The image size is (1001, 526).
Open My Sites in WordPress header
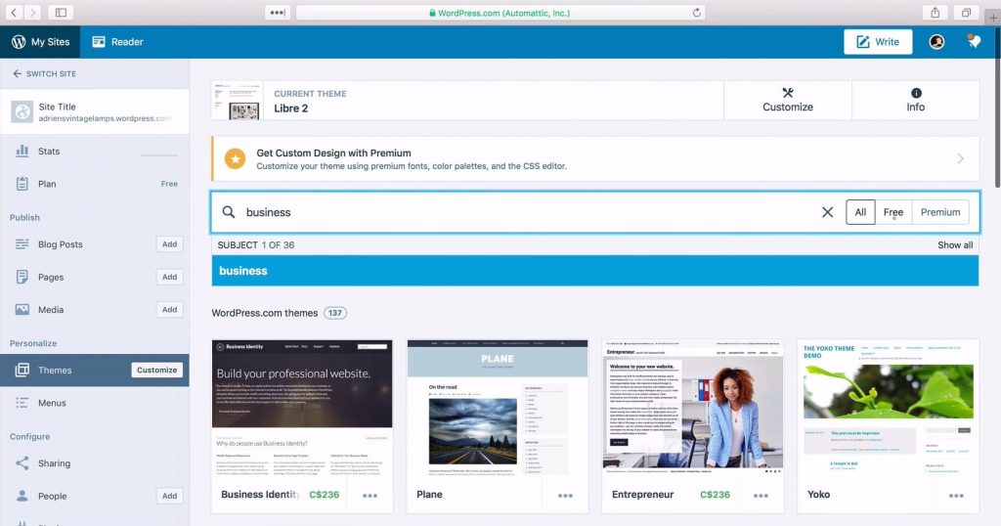click(40, 42)
